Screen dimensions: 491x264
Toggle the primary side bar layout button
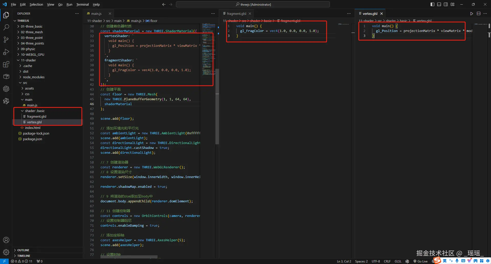coord(432,4)
